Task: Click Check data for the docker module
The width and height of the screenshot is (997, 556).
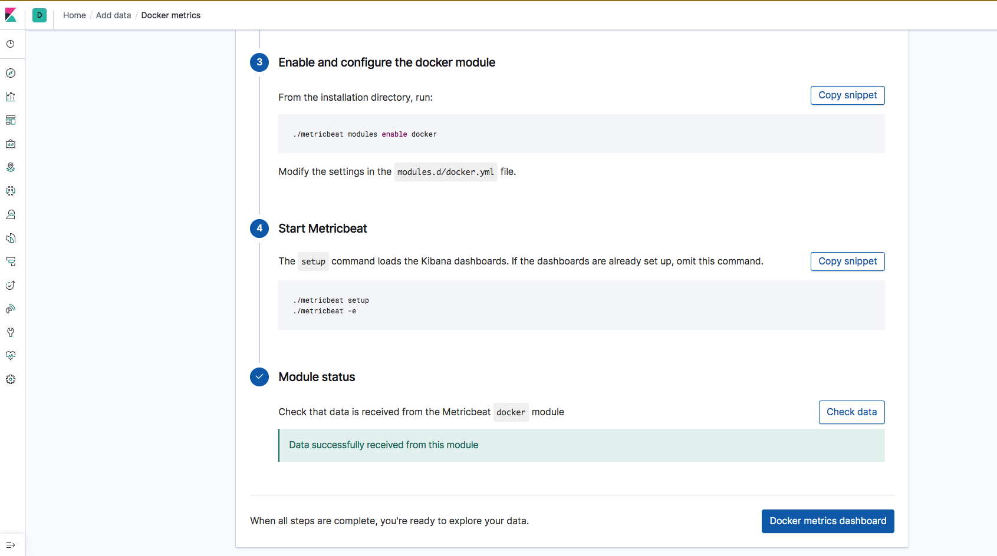Action: tap(851, 412)
